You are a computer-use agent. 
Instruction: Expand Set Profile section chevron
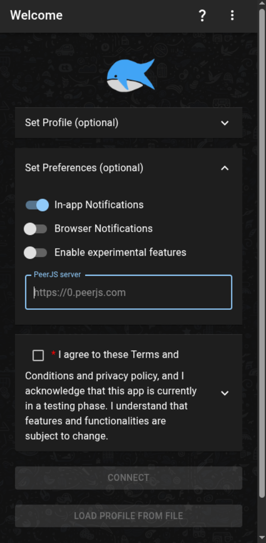[x=225, y=123]
